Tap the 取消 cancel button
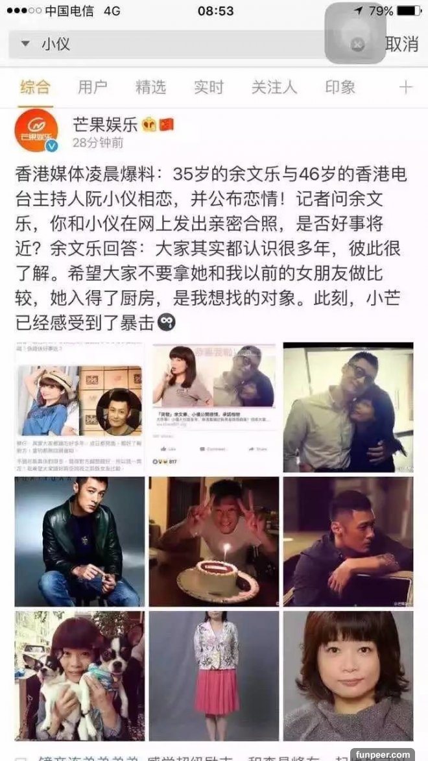The height and width of the screenshot is (761, 428). (x=402, y=44)
